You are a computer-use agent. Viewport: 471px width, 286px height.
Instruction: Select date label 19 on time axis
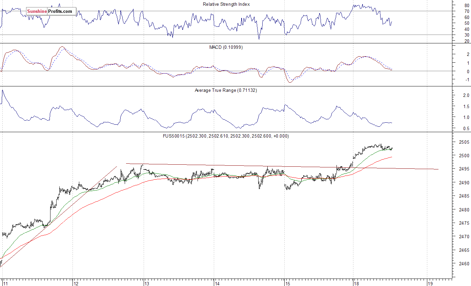click(x=430, y=283)
